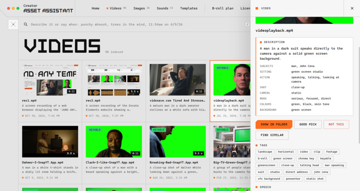The image size is (360, 191).
Task: Click the Not This button
Action: [x=336, y=124]
